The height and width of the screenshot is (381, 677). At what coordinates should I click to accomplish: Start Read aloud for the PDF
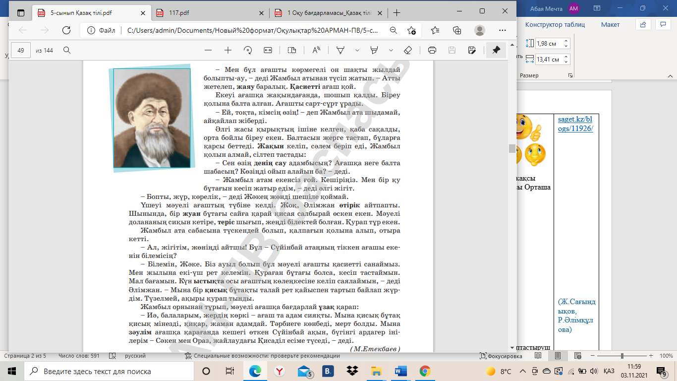click(x=316, y=50)
